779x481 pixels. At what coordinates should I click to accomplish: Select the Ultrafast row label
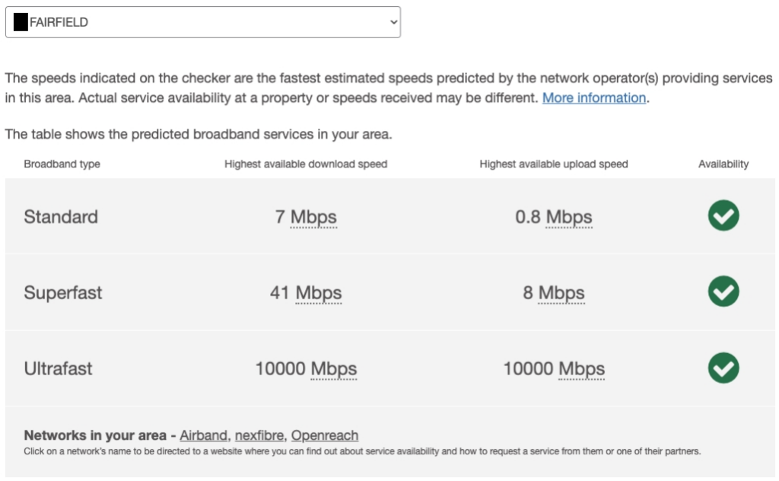(58, 368)
